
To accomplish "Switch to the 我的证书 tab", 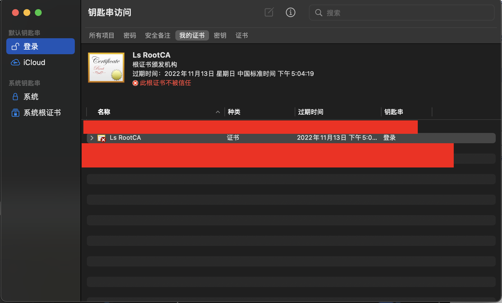I will [x=192, y=35].
